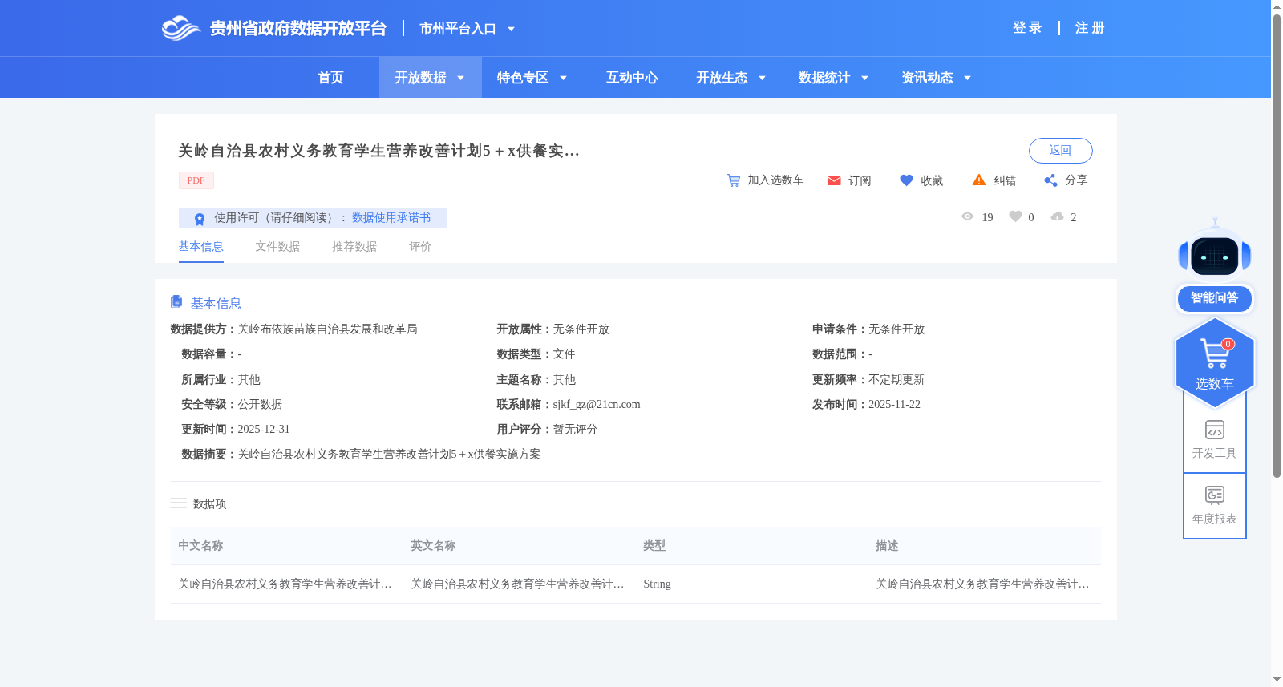Click the share icon
Image resolution: width=1283 pixels, height=687 pixels.
point(1050,180)
